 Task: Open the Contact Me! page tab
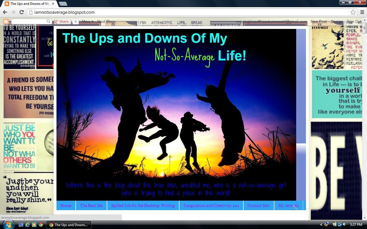[259, 206]
